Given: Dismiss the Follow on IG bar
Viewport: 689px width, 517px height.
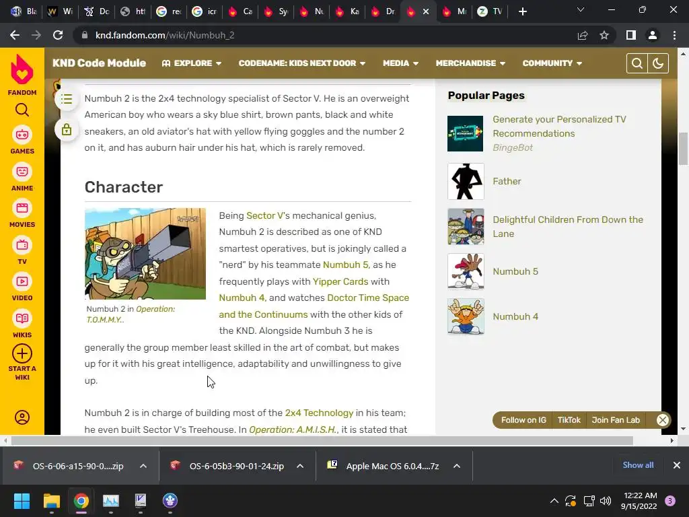Looking at the screenshot, I should 663,420.
